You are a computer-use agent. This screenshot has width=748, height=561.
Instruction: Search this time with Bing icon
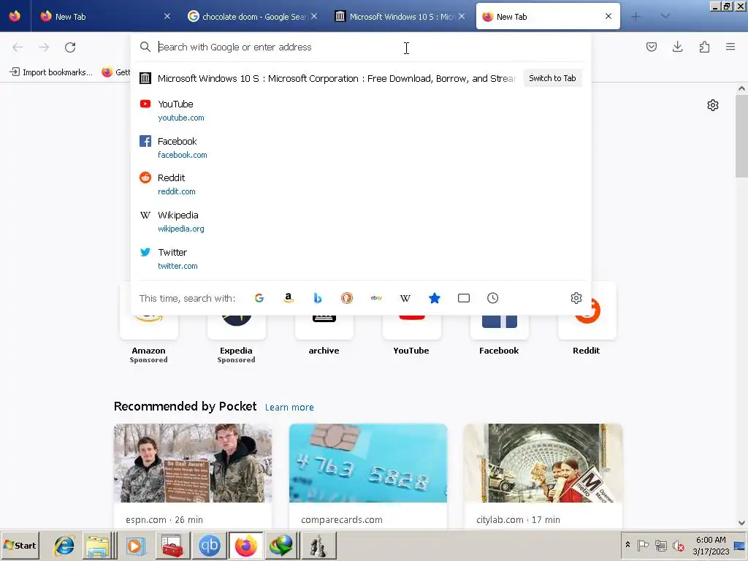(x=318, y=298)
